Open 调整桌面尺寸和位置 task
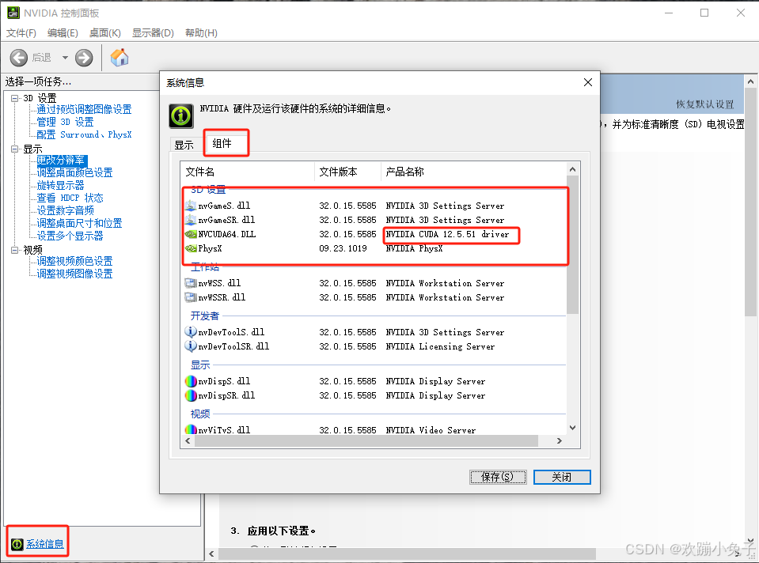The width and height of the screenshot is (759, 563). coord(79,223)
